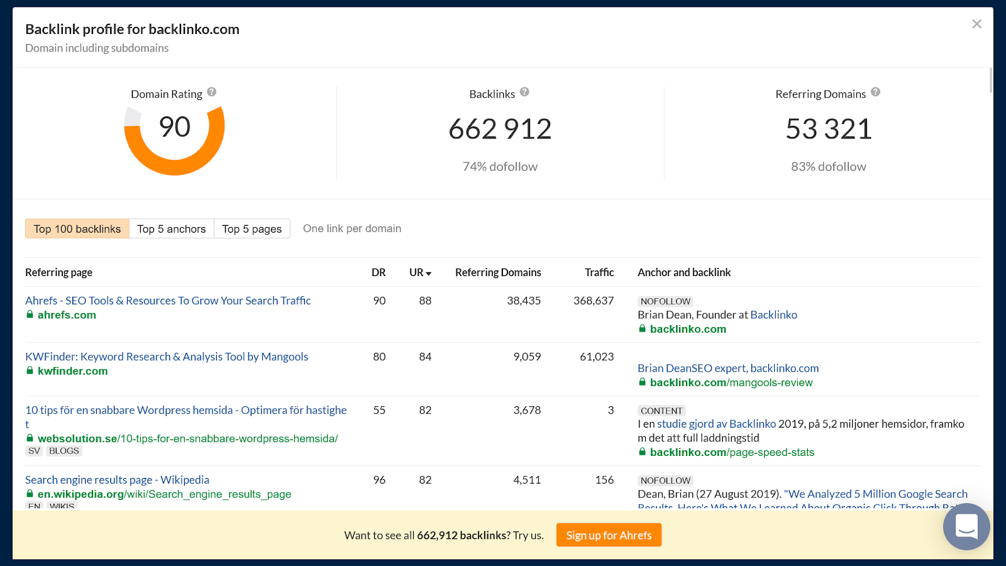Click the NOFOLLOW tag in the Wikipedia row
This screenshot has width=1006, height=566.
point(665,480)
